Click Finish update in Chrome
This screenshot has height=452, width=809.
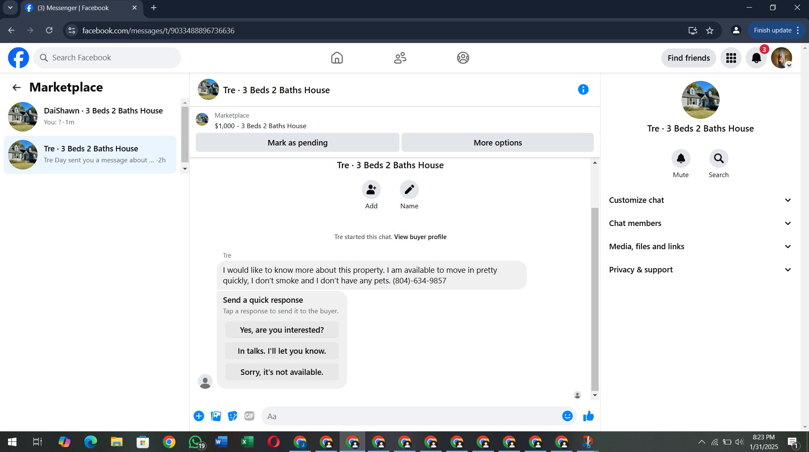pyautogui.click(x=772, y=30)
